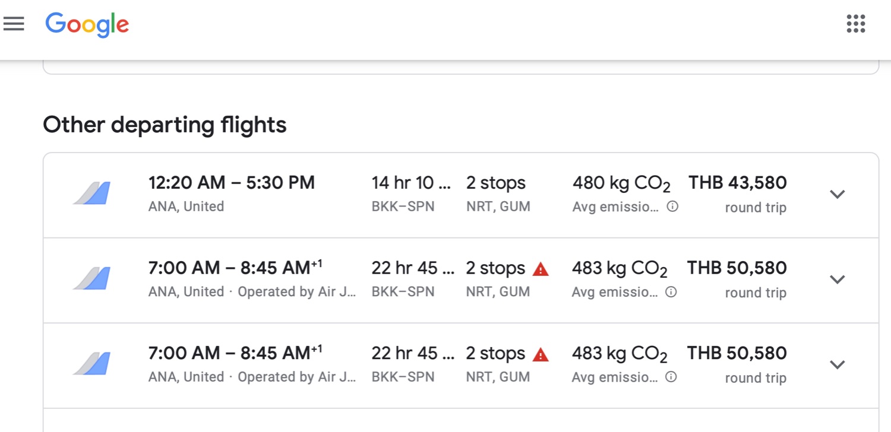This screenshot has width=891, height=432.
Task: Expand the bottom THB 50,580 flight details
Action: (838, 364)
